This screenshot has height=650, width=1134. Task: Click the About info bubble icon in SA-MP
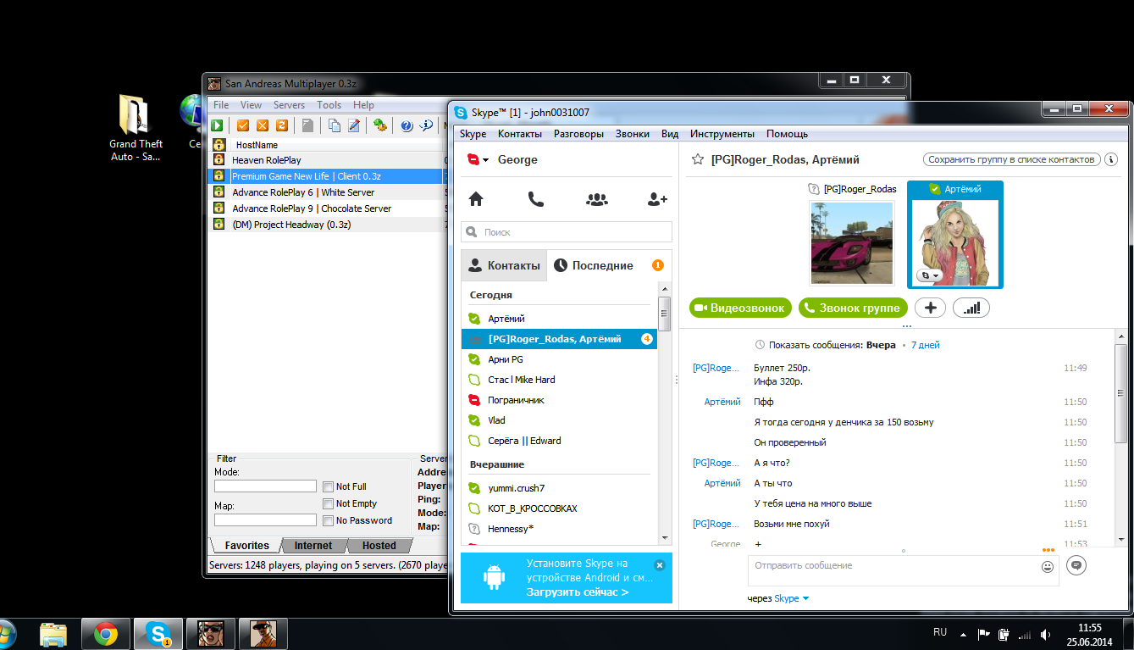point(426,125)
